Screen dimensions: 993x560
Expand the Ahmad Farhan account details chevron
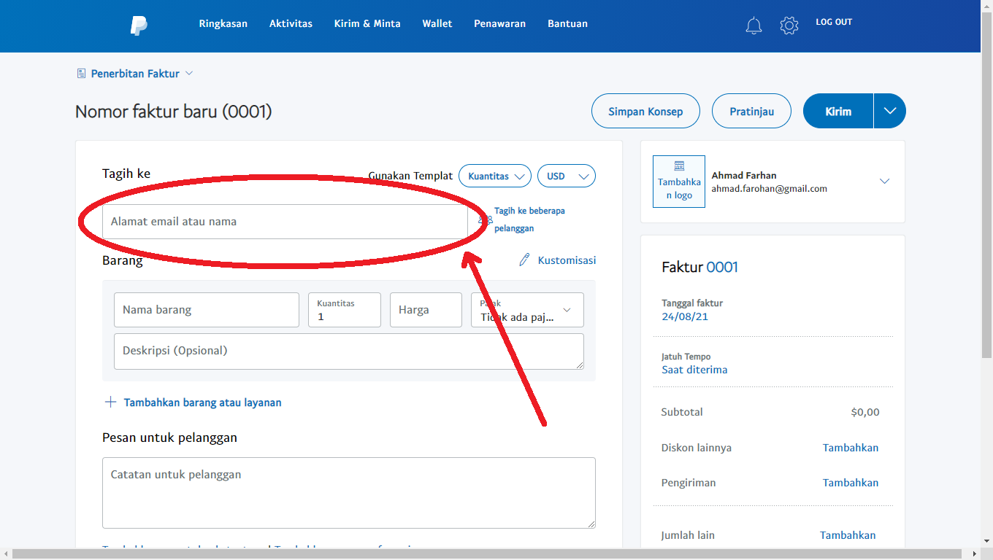click(x=884, y=181)
